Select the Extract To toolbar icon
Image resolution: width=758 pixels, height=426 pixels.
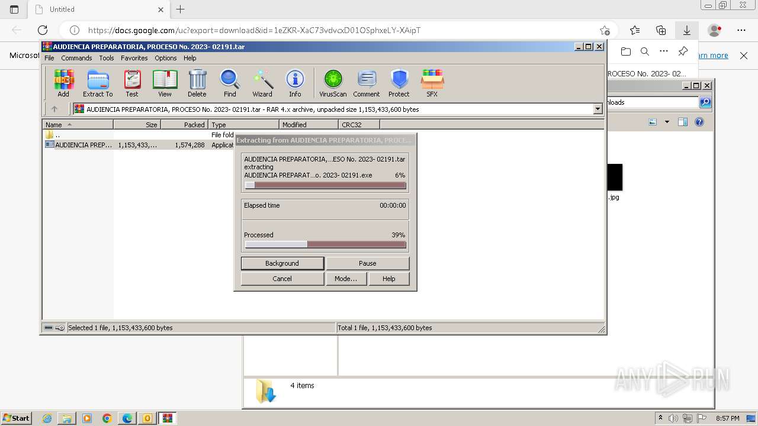(98, 83)
